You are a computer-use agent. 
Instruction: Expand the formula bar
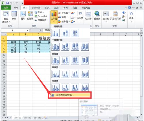(x=141, y=30)
